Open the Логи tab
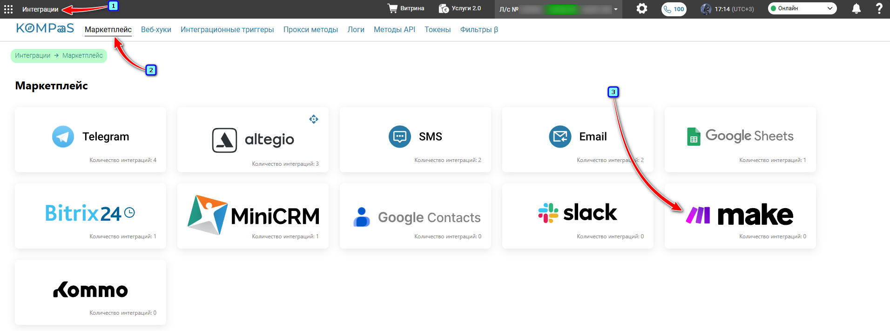 356,29
